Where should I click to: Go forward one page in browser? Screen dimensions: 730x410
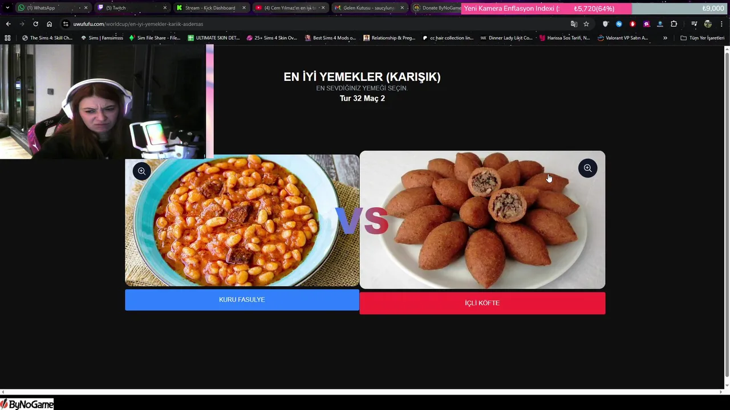(22, 24)
